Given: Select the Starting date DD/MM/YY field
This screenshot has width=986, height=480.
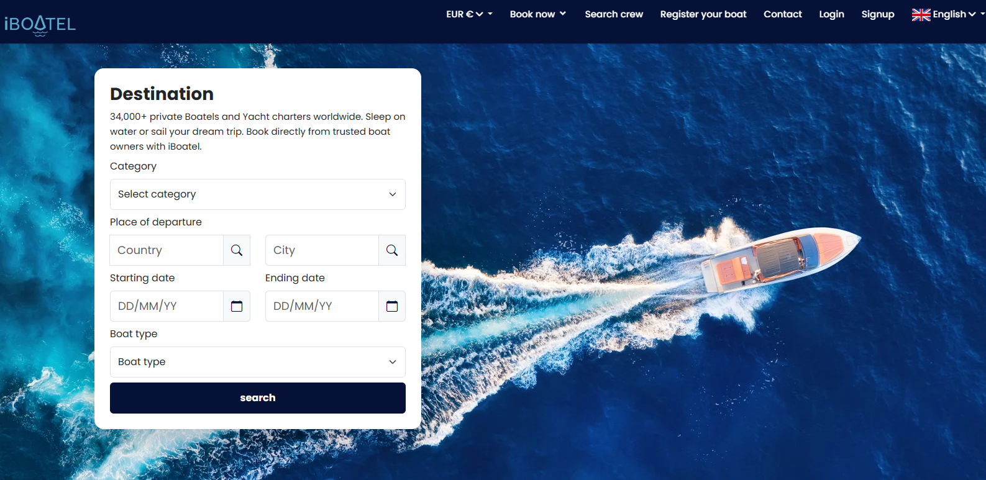Looking at the screenshot, I should (167, 306).
